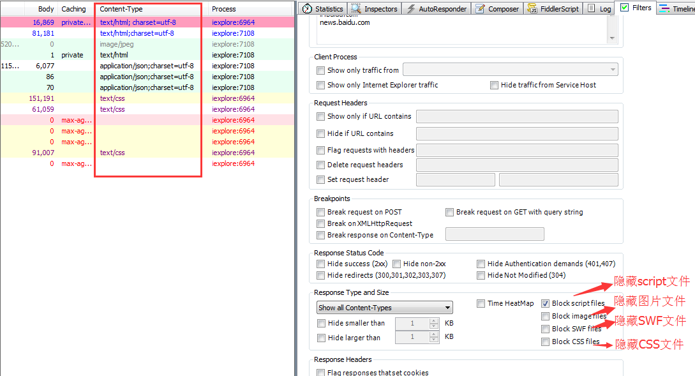Viewport: 695px width, 376px height.
Task: Click the Break response Content-Type field
Action: point(495,234)
